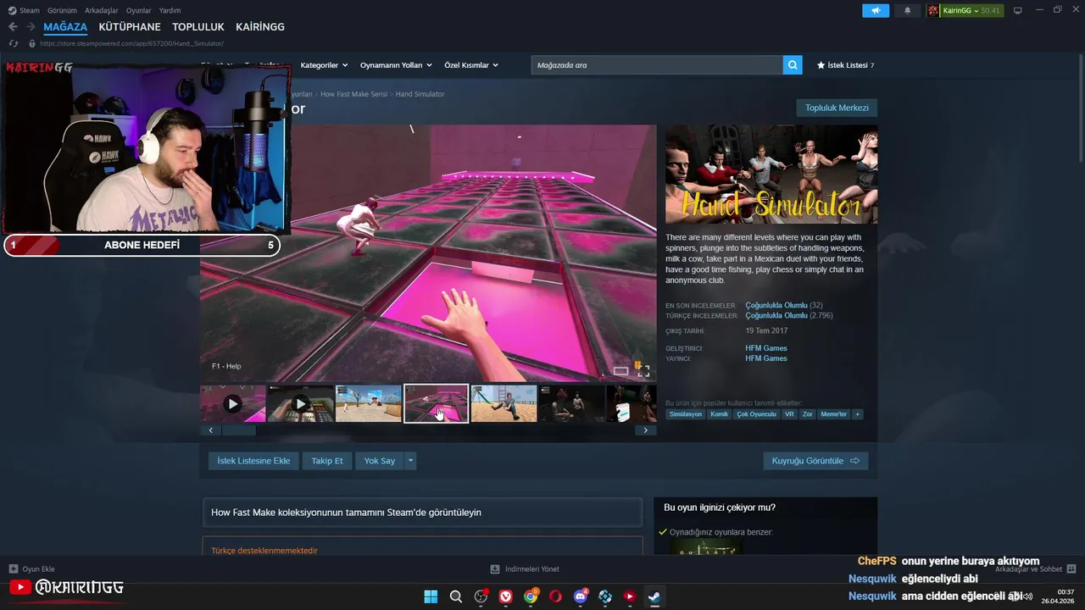Switch to TOPLULUK tab

coord(198,27)
